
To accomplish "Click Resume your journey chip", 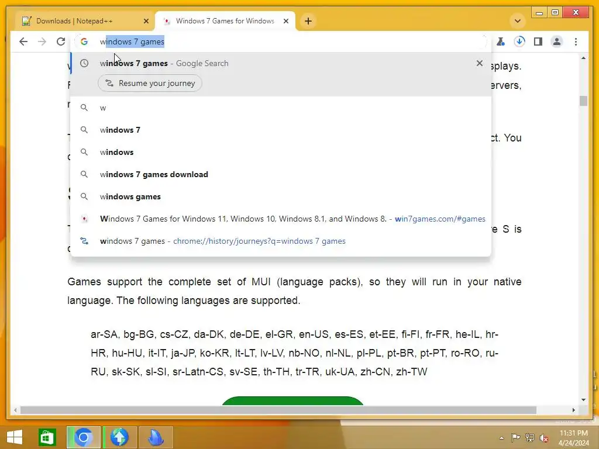I will pos(150,83).
